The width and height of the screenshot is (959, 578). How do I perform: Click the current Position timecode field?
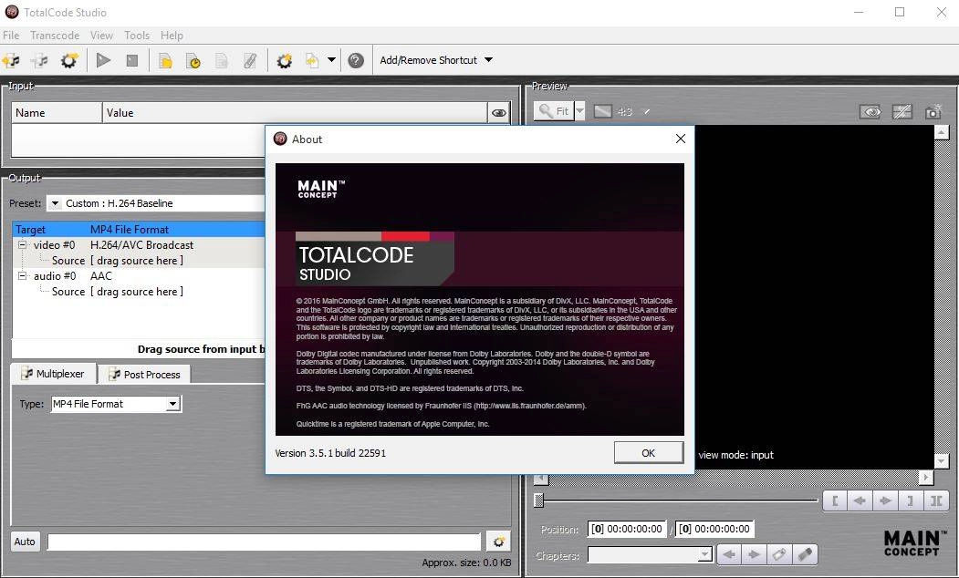tap(628, 529)
